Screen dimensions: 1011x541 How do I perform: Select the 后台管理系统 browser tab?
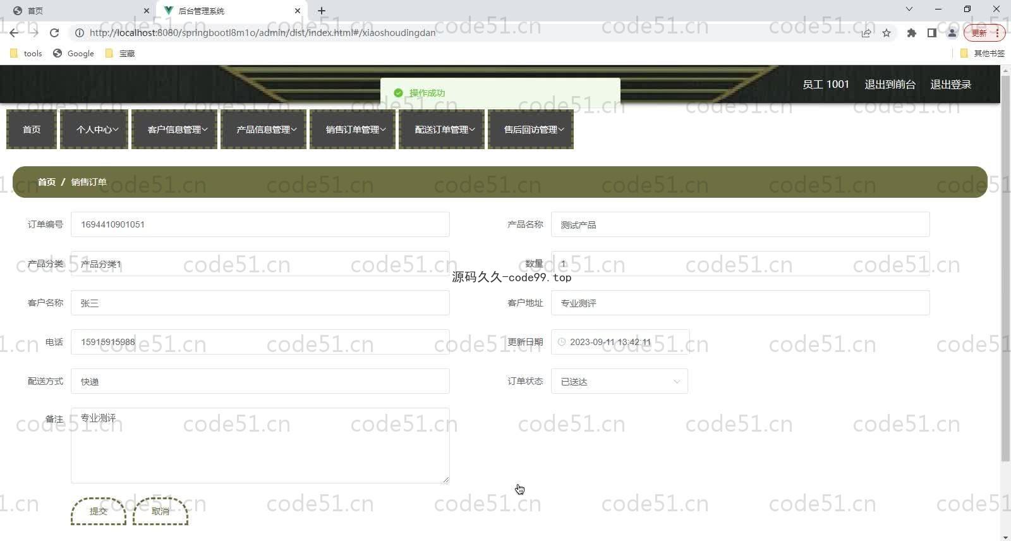tap(231, 11)
